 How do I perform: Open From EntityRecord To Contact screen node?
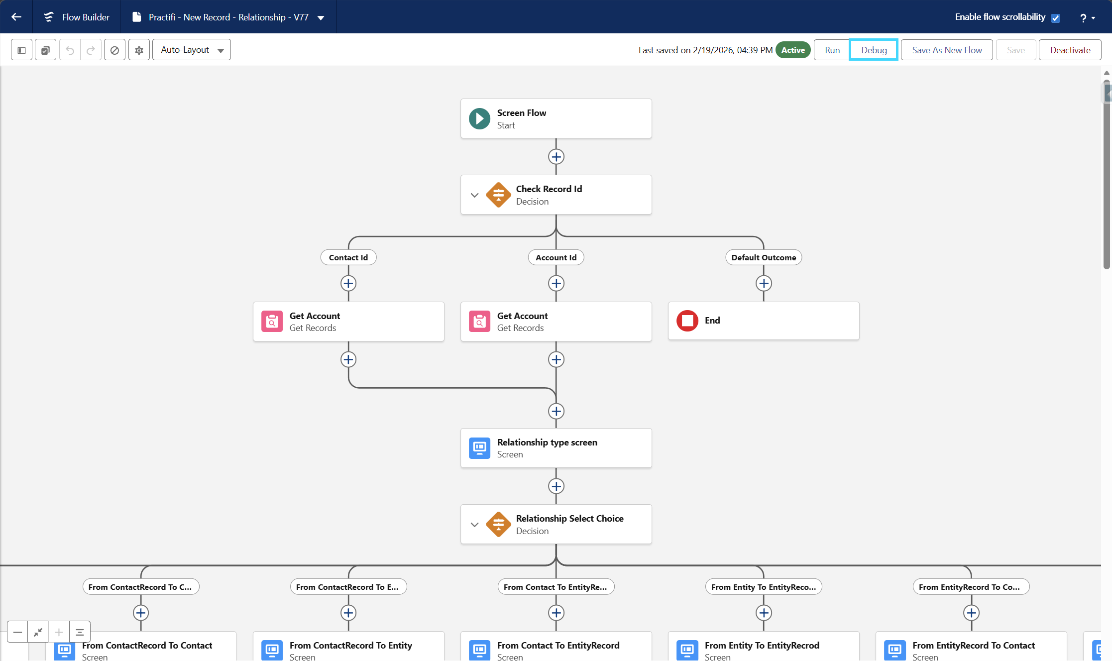tap(971, 646)
